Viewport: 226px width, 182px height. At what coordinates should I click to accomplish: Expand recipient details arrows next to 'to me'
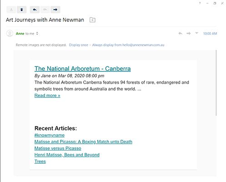37,34
